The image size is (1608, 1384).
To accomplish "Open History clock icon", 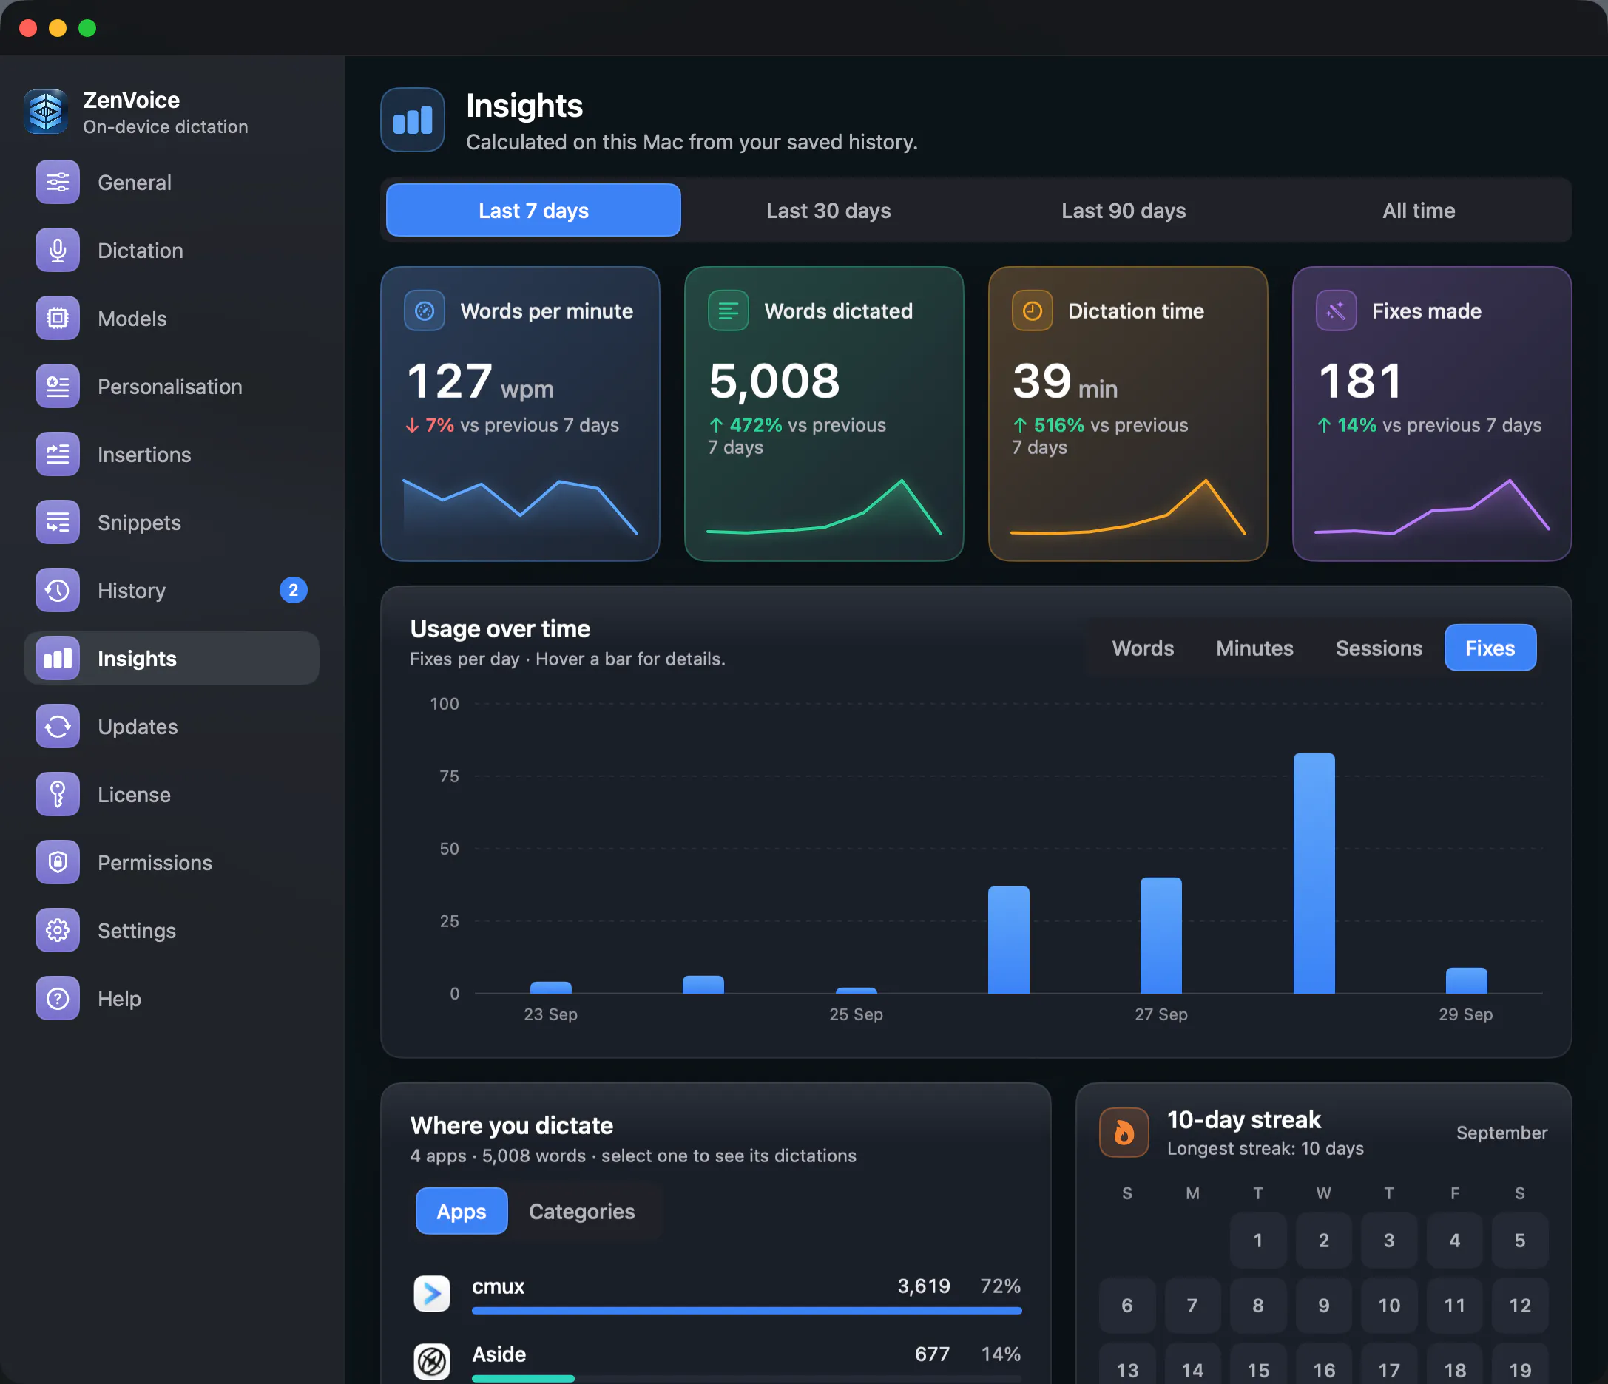I will (x=58, y=591).
